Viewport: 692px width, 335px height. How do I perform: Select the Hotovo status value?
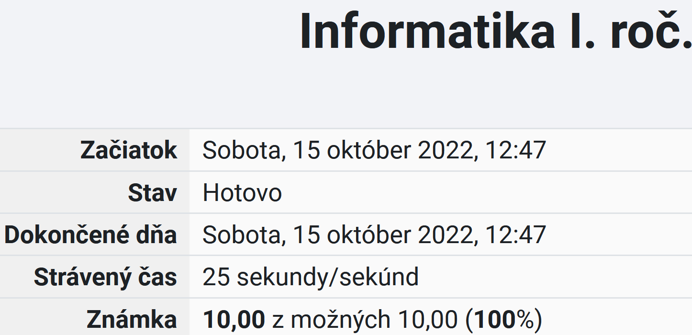click(x=242, y=192)
